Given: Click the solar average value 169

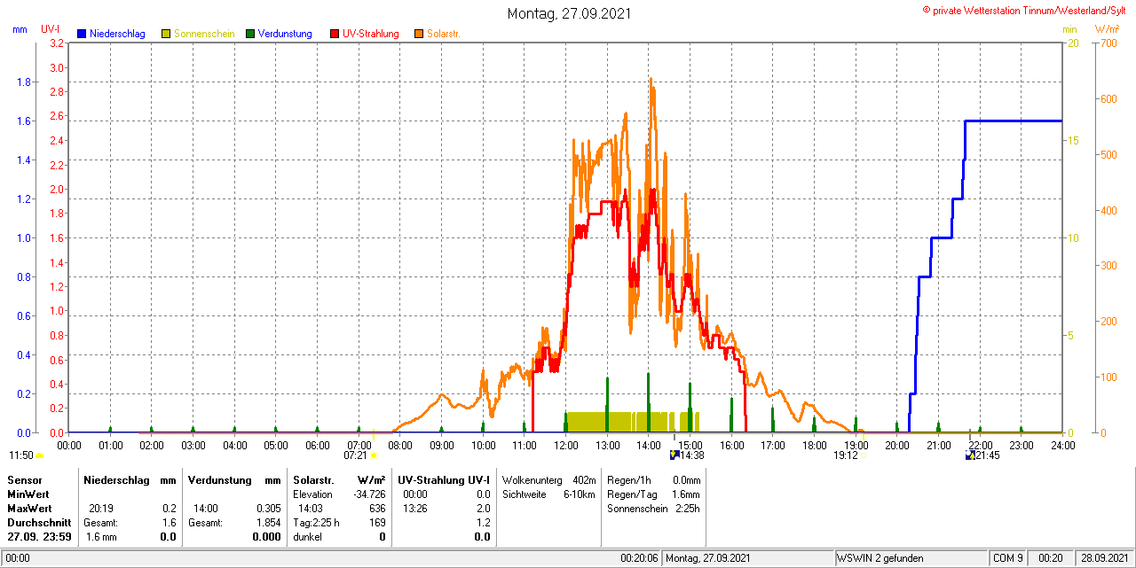Looking at the screenshot, I should [377, 522].
